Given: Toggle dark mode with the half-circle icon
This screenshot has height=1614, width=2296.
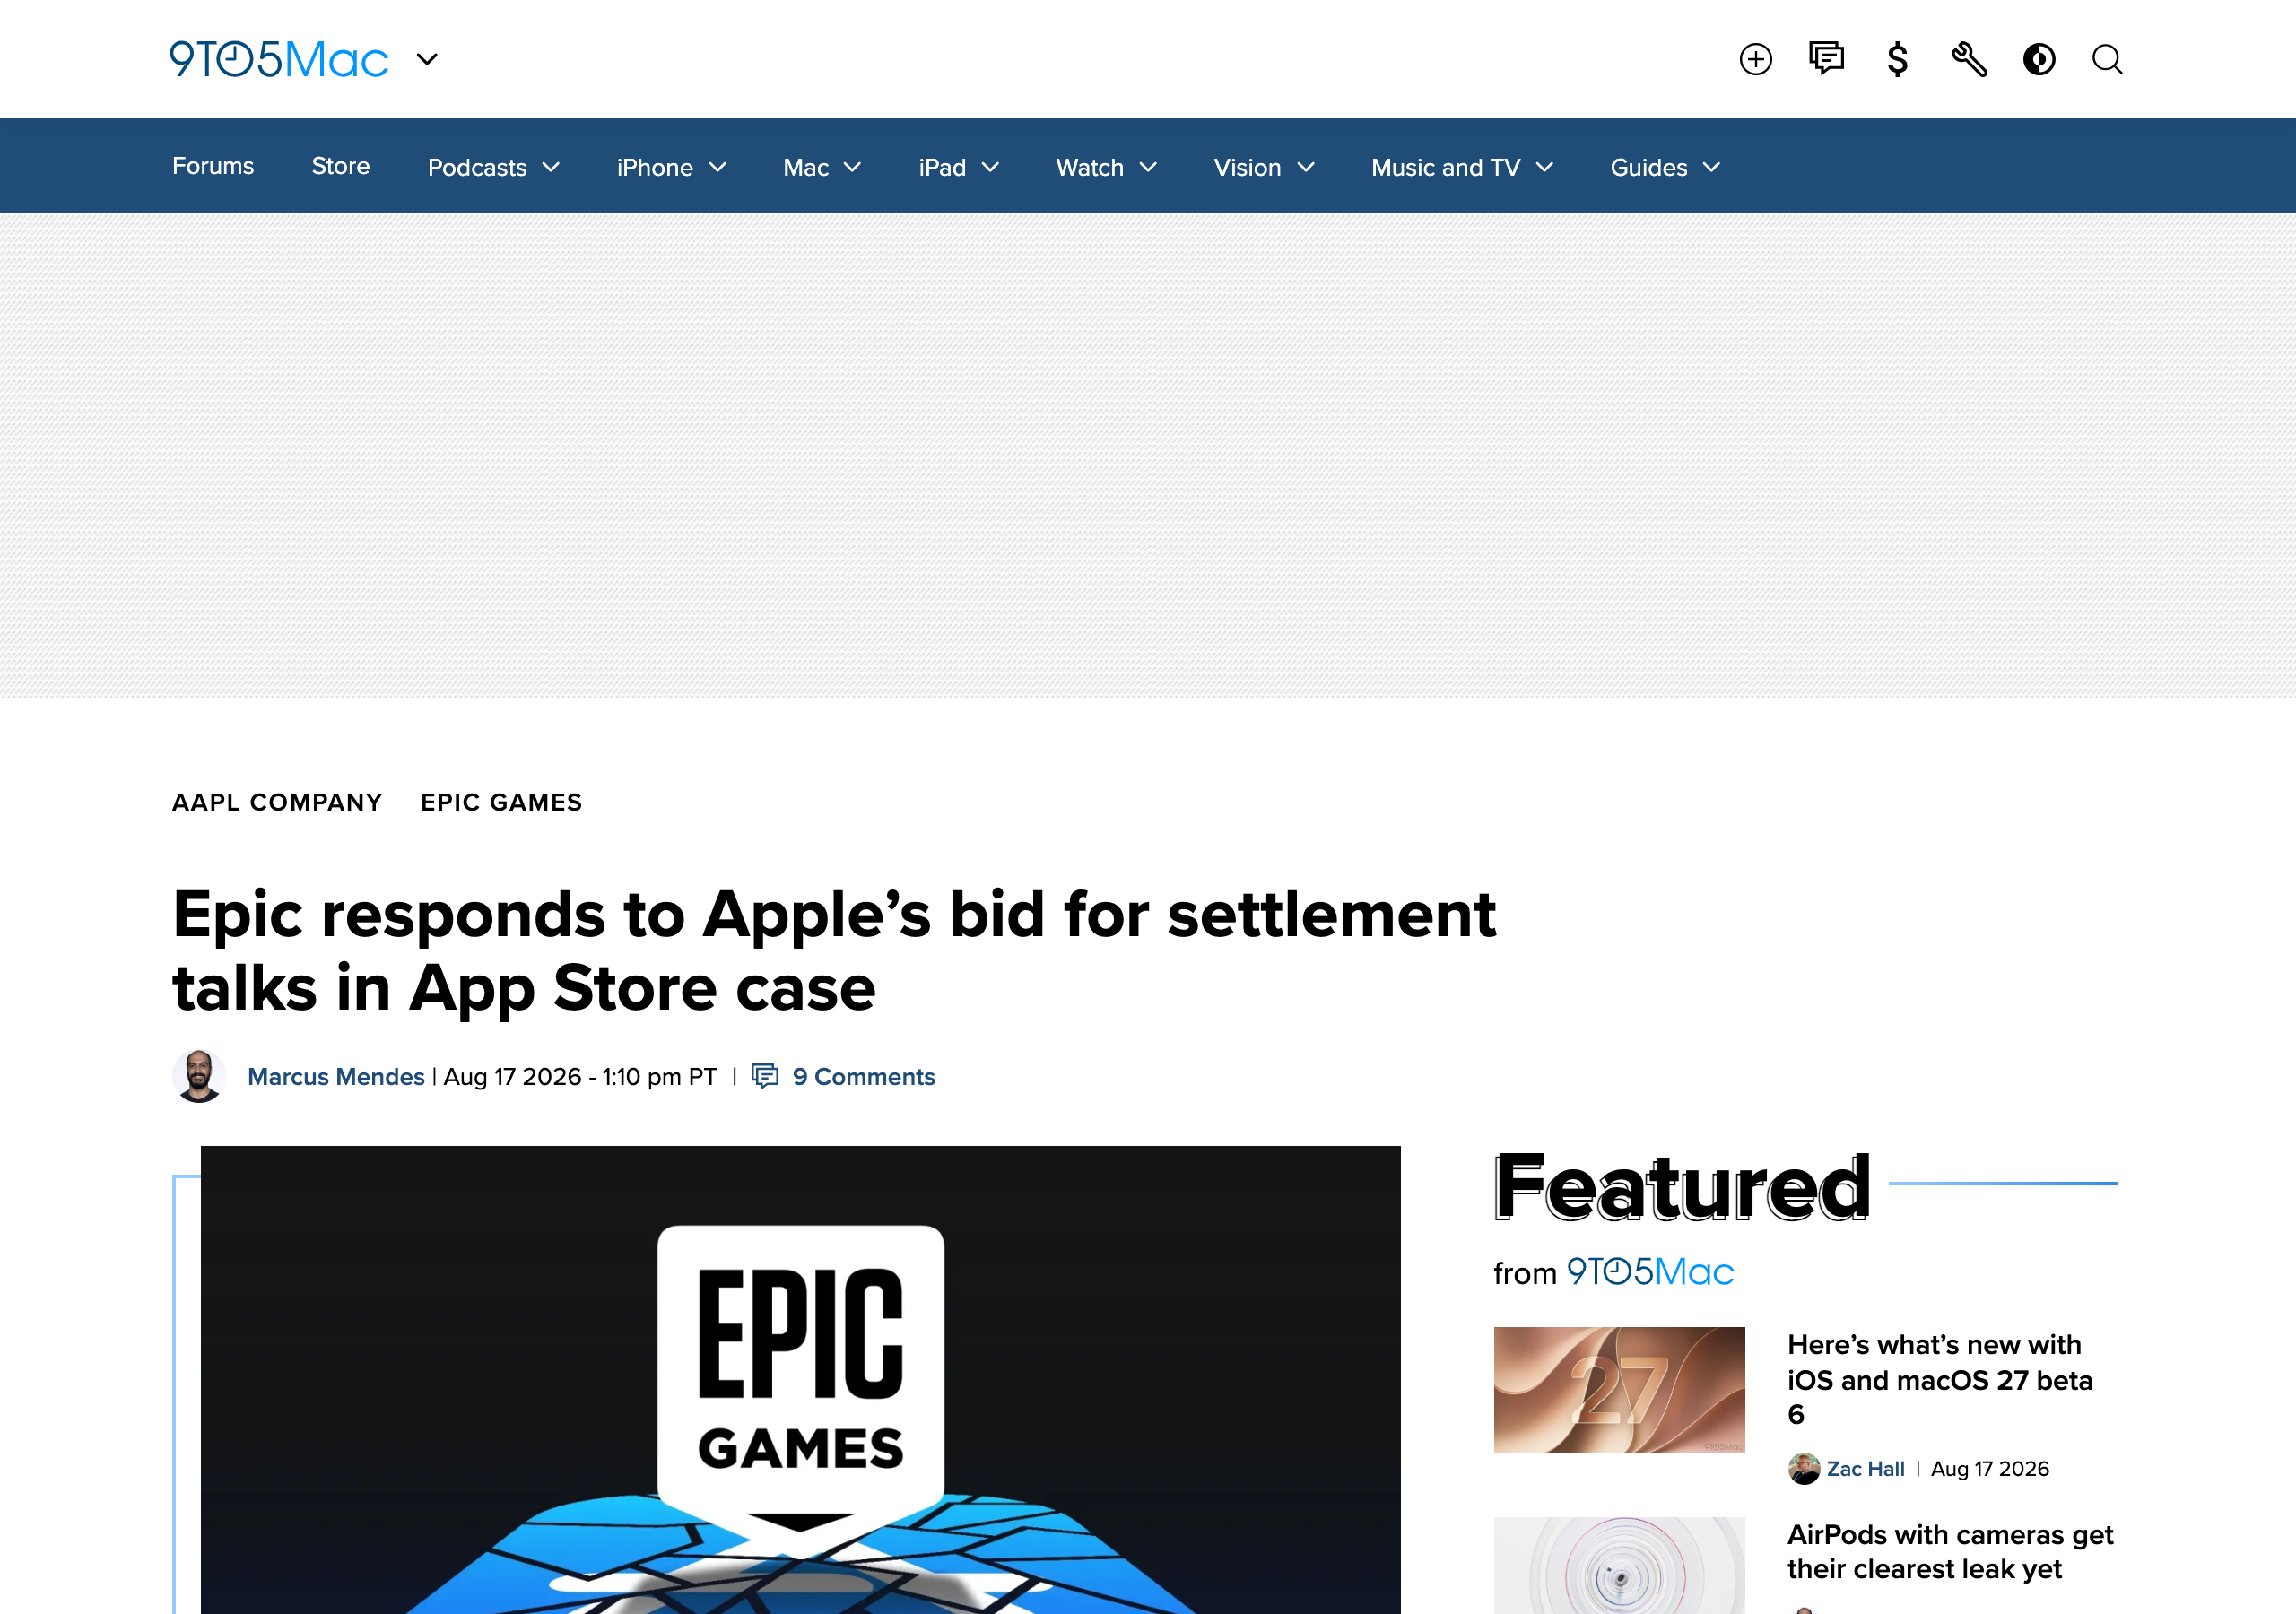Looking at the screenshot, I should coord(2039,59).
